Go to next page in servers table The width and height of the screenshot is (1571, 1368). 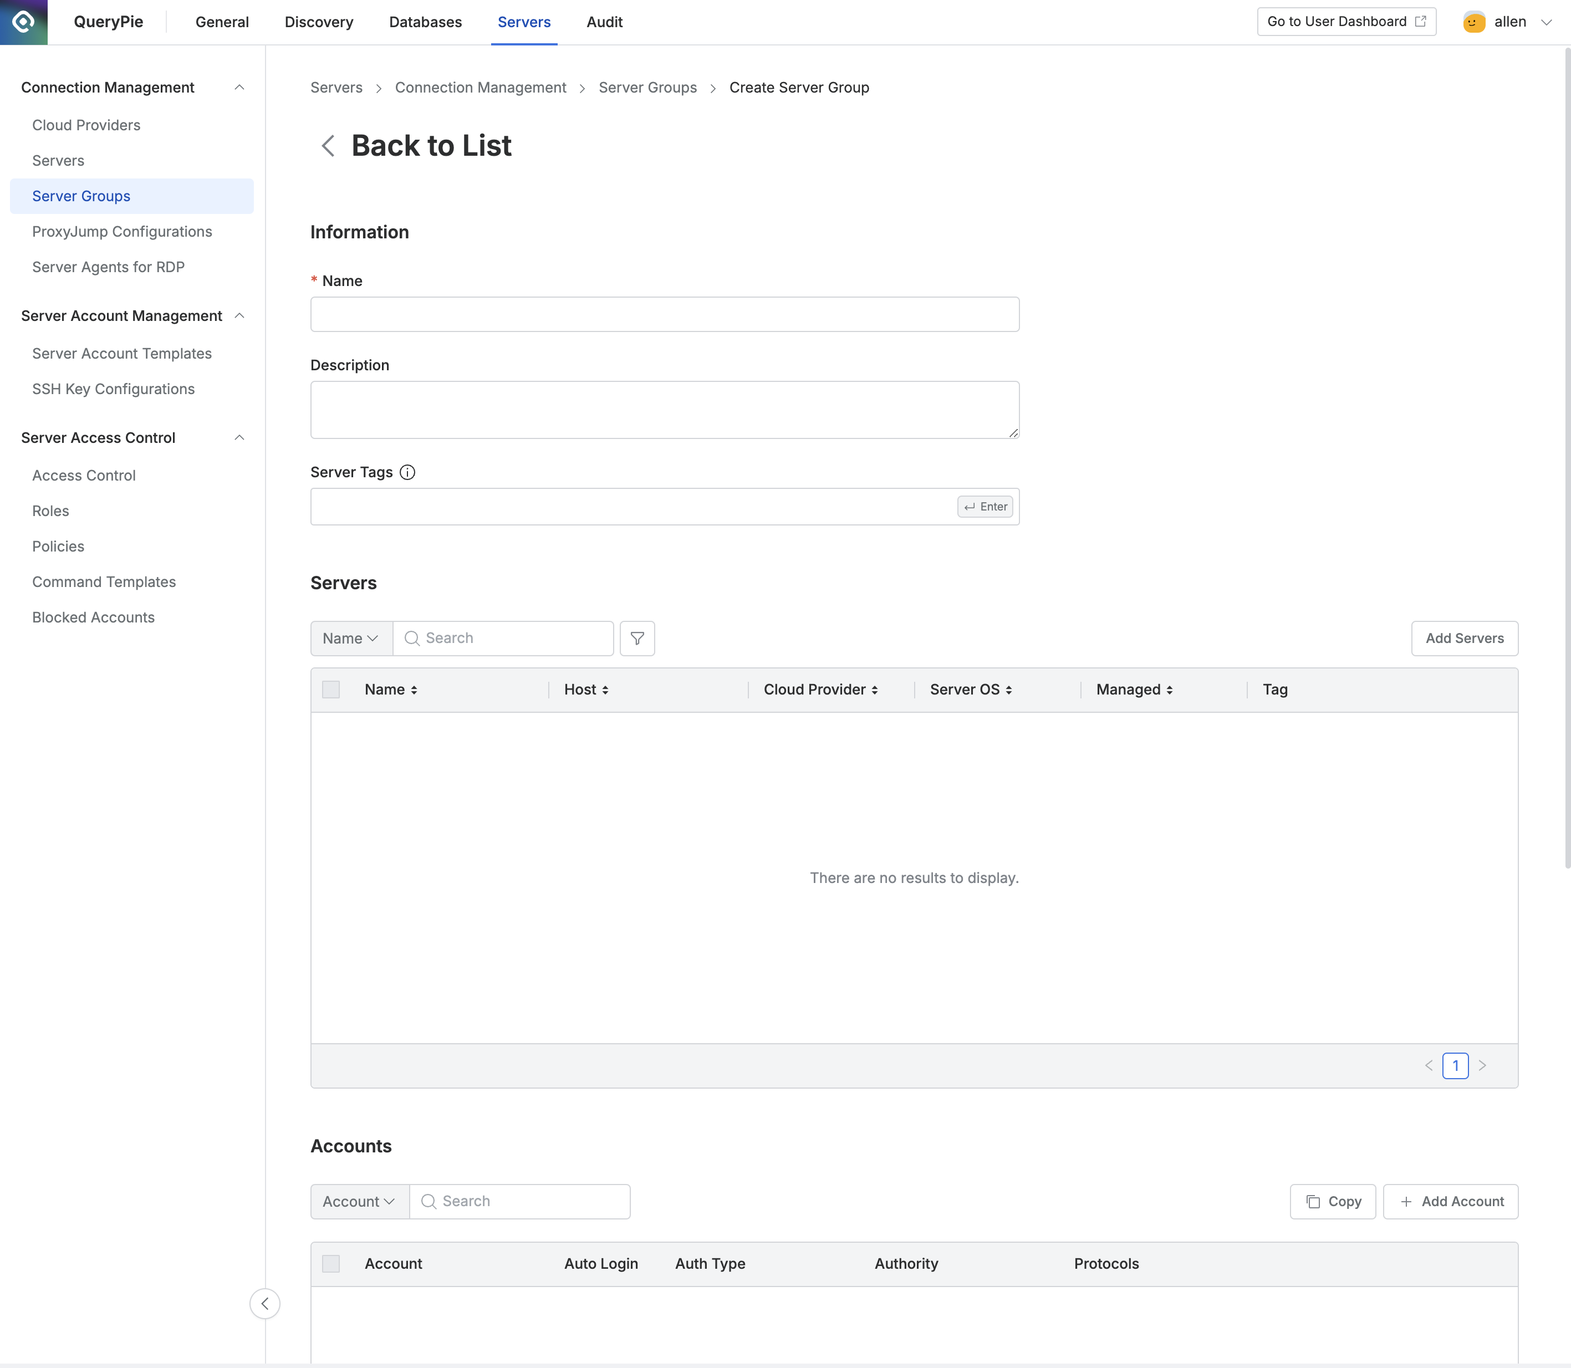pyautogui.click(x=1482, y=1065)
